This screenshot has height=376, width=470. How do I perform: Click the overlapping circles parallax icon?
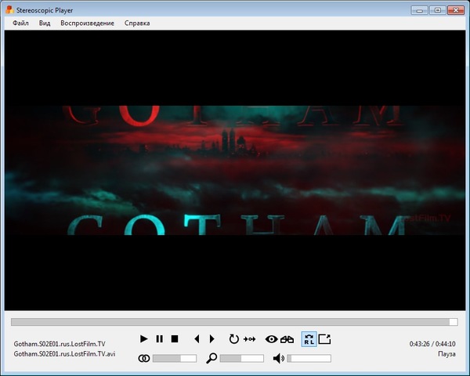[143, 358]
